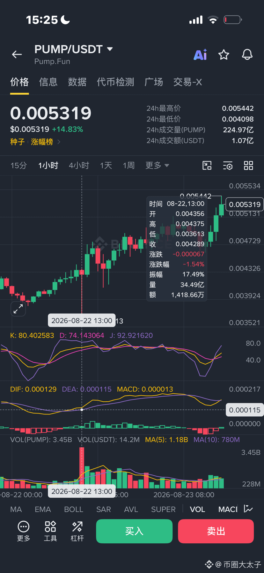Click the MA(10): 780M label

tap(216, 440)
